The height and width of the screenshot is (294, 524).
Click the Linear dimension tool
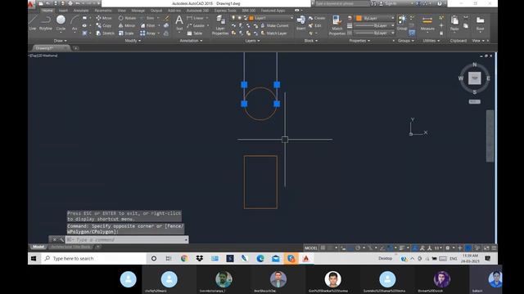click(x=196, y=18)
